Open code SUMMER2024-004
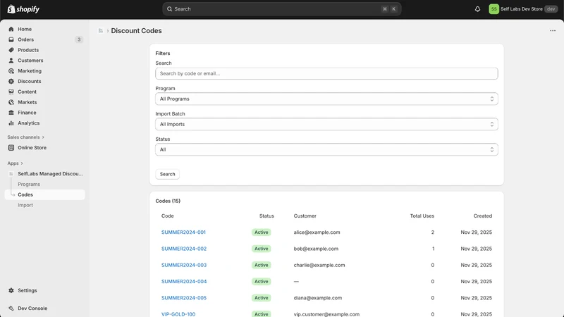This screenshot has width=564, height=317. coord(184,281)
